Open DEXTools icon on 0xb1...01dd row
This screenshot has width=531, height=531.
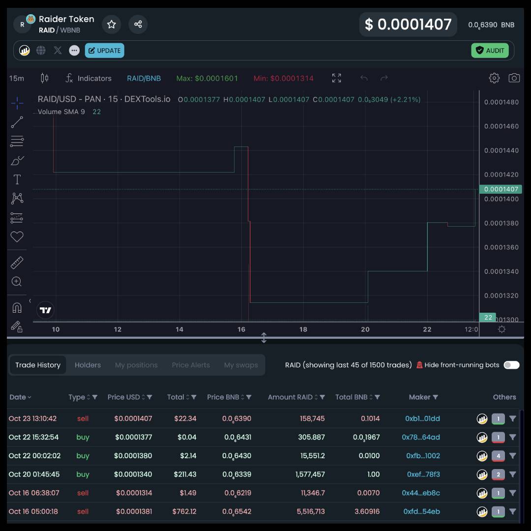coord(482,419)
